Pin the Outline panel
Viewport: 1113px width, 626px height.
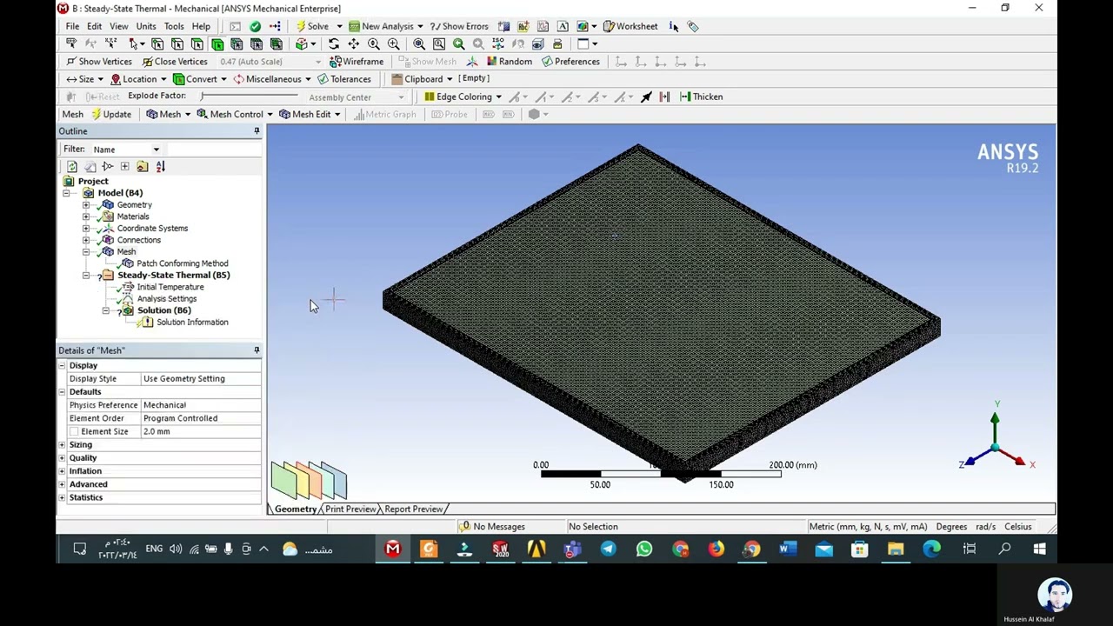(257, 131)
